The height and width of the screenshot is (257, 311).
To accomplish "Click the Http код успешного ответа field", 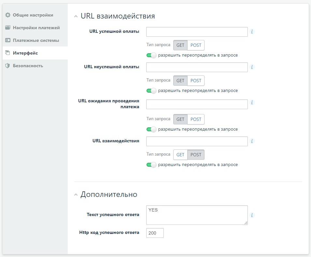I will (x=155, y=233).
